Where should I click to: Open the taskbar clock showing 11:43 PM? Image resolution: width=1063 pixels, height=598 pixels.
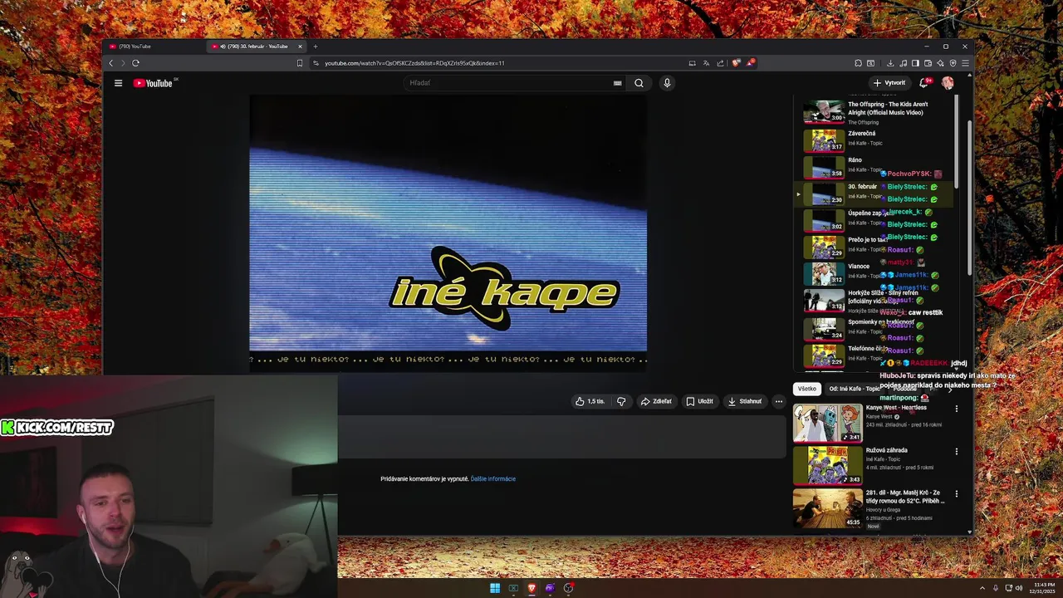click(x=1044, y=588)
